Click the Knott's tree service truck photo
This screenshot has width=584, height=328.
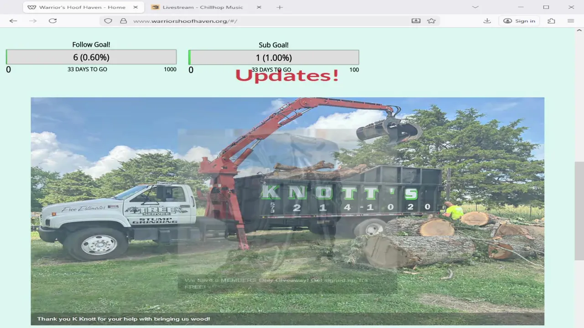[287, 211]
